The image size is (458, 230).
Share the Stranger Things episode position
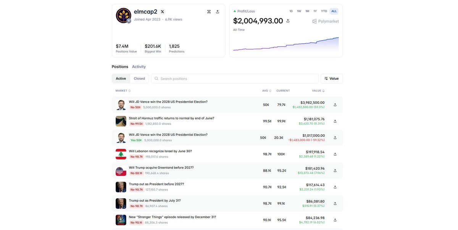pos(335,220)
